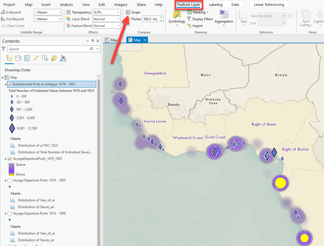Click the Contents search field
The image size is (324, 246).
pos(48,49)
